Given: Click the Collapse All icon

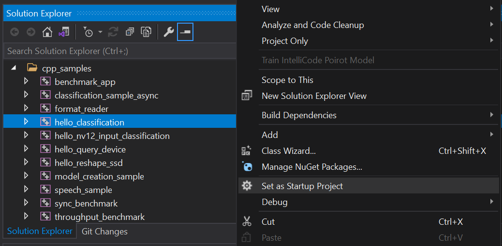Looking at the screenshot, I should coord(130,32).
